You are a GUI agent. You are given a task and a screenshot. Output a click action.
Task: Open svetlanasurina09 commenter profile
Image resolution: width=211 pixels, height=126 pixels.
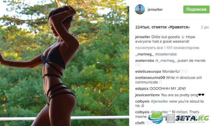point(150,78)
